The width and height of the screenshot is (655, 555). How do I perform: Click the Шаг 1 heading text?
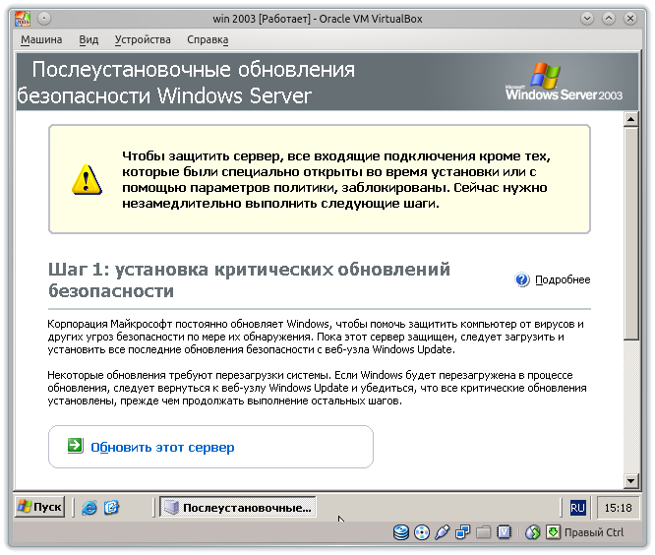pos(249,280)
